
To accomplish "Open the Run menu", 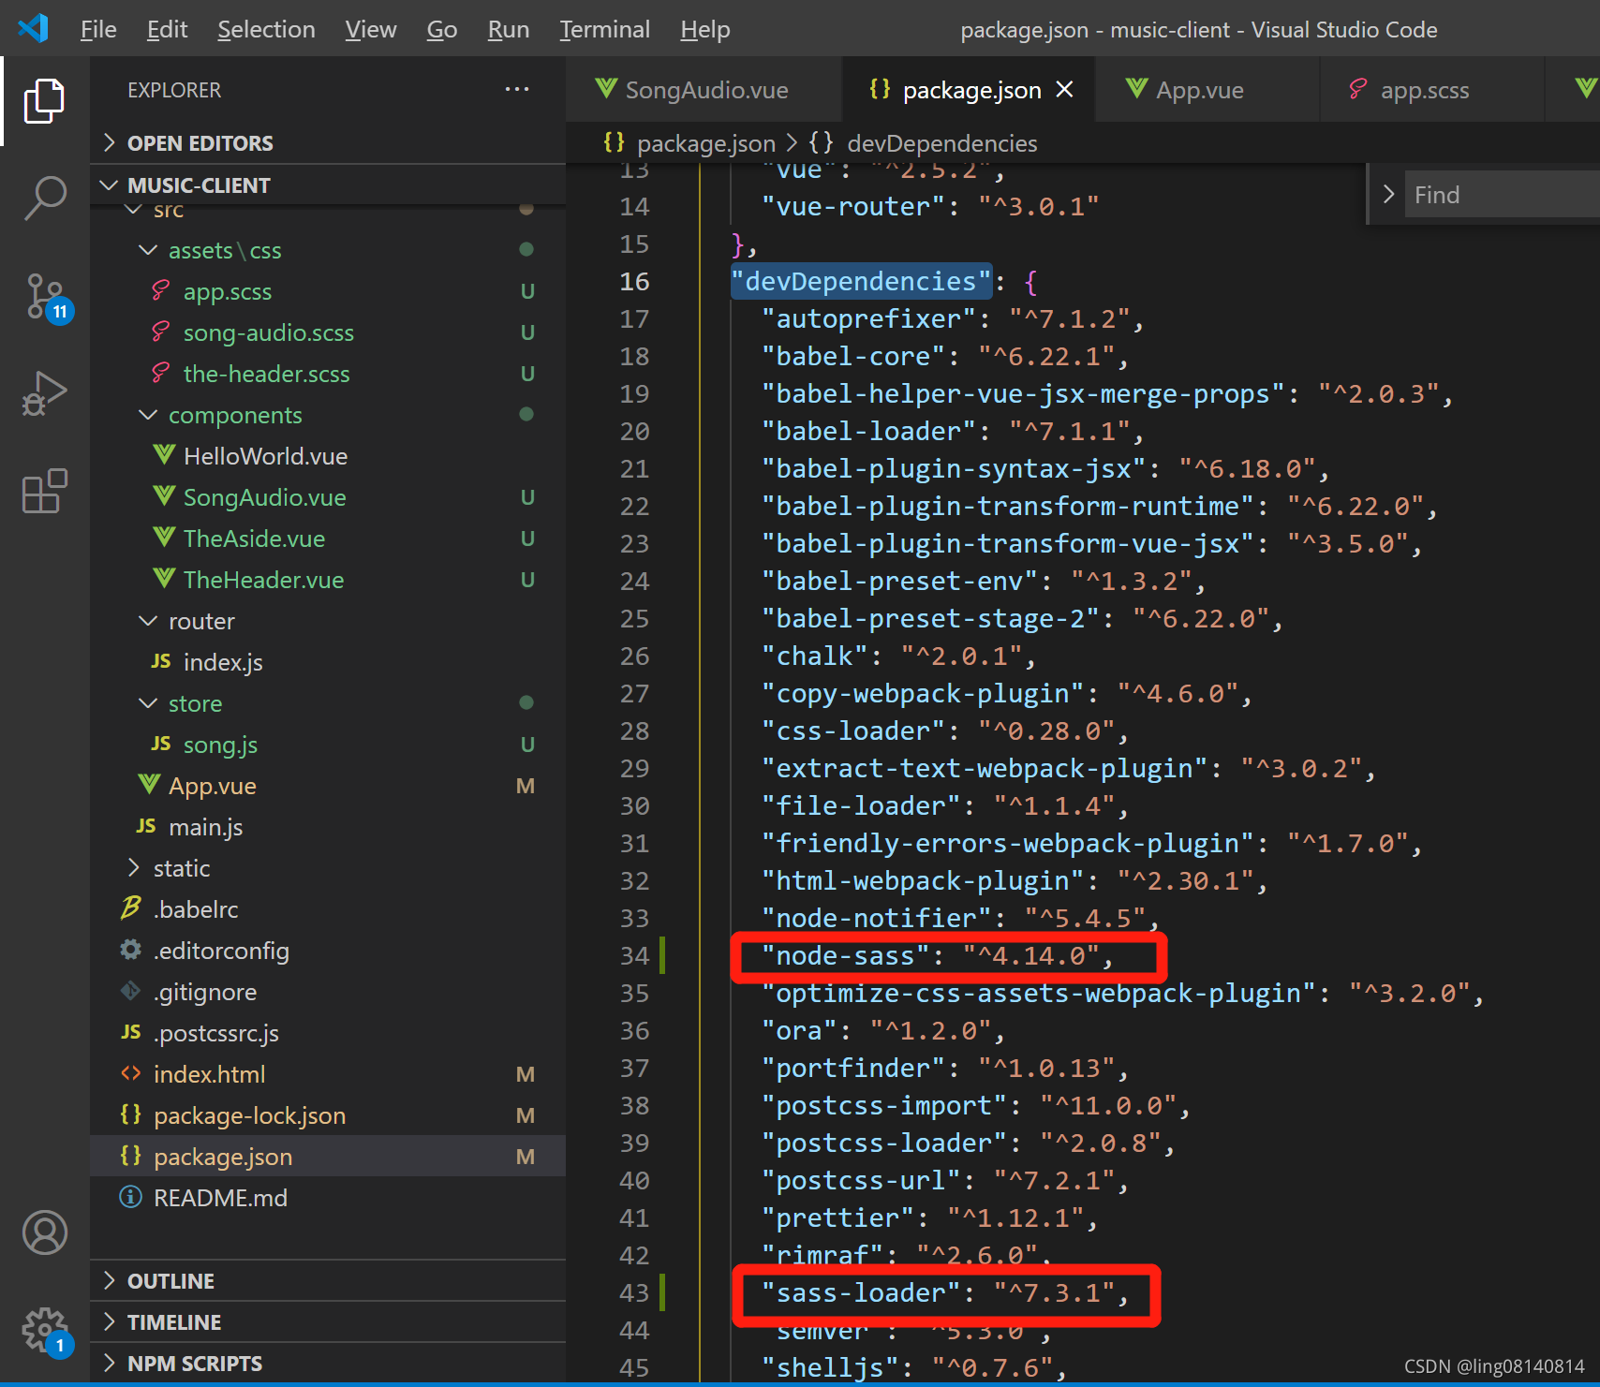I will [x=508, y=29].
